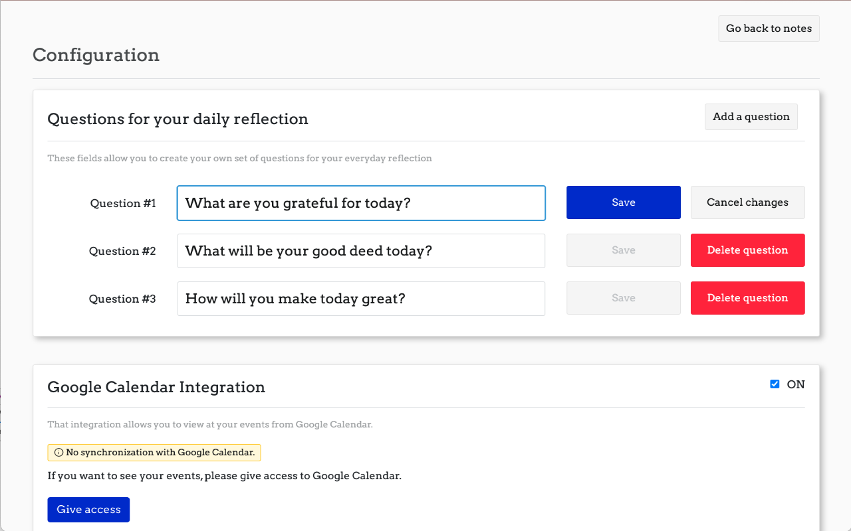
Task: Click the Question #3 label
Action: coord(122,299)
